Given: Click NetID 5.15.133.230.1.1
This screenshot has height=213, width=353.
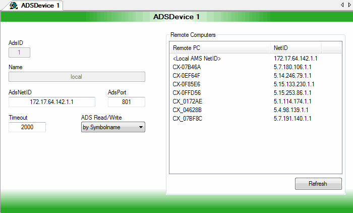Looking at the screenshot, I should (294, 84).
